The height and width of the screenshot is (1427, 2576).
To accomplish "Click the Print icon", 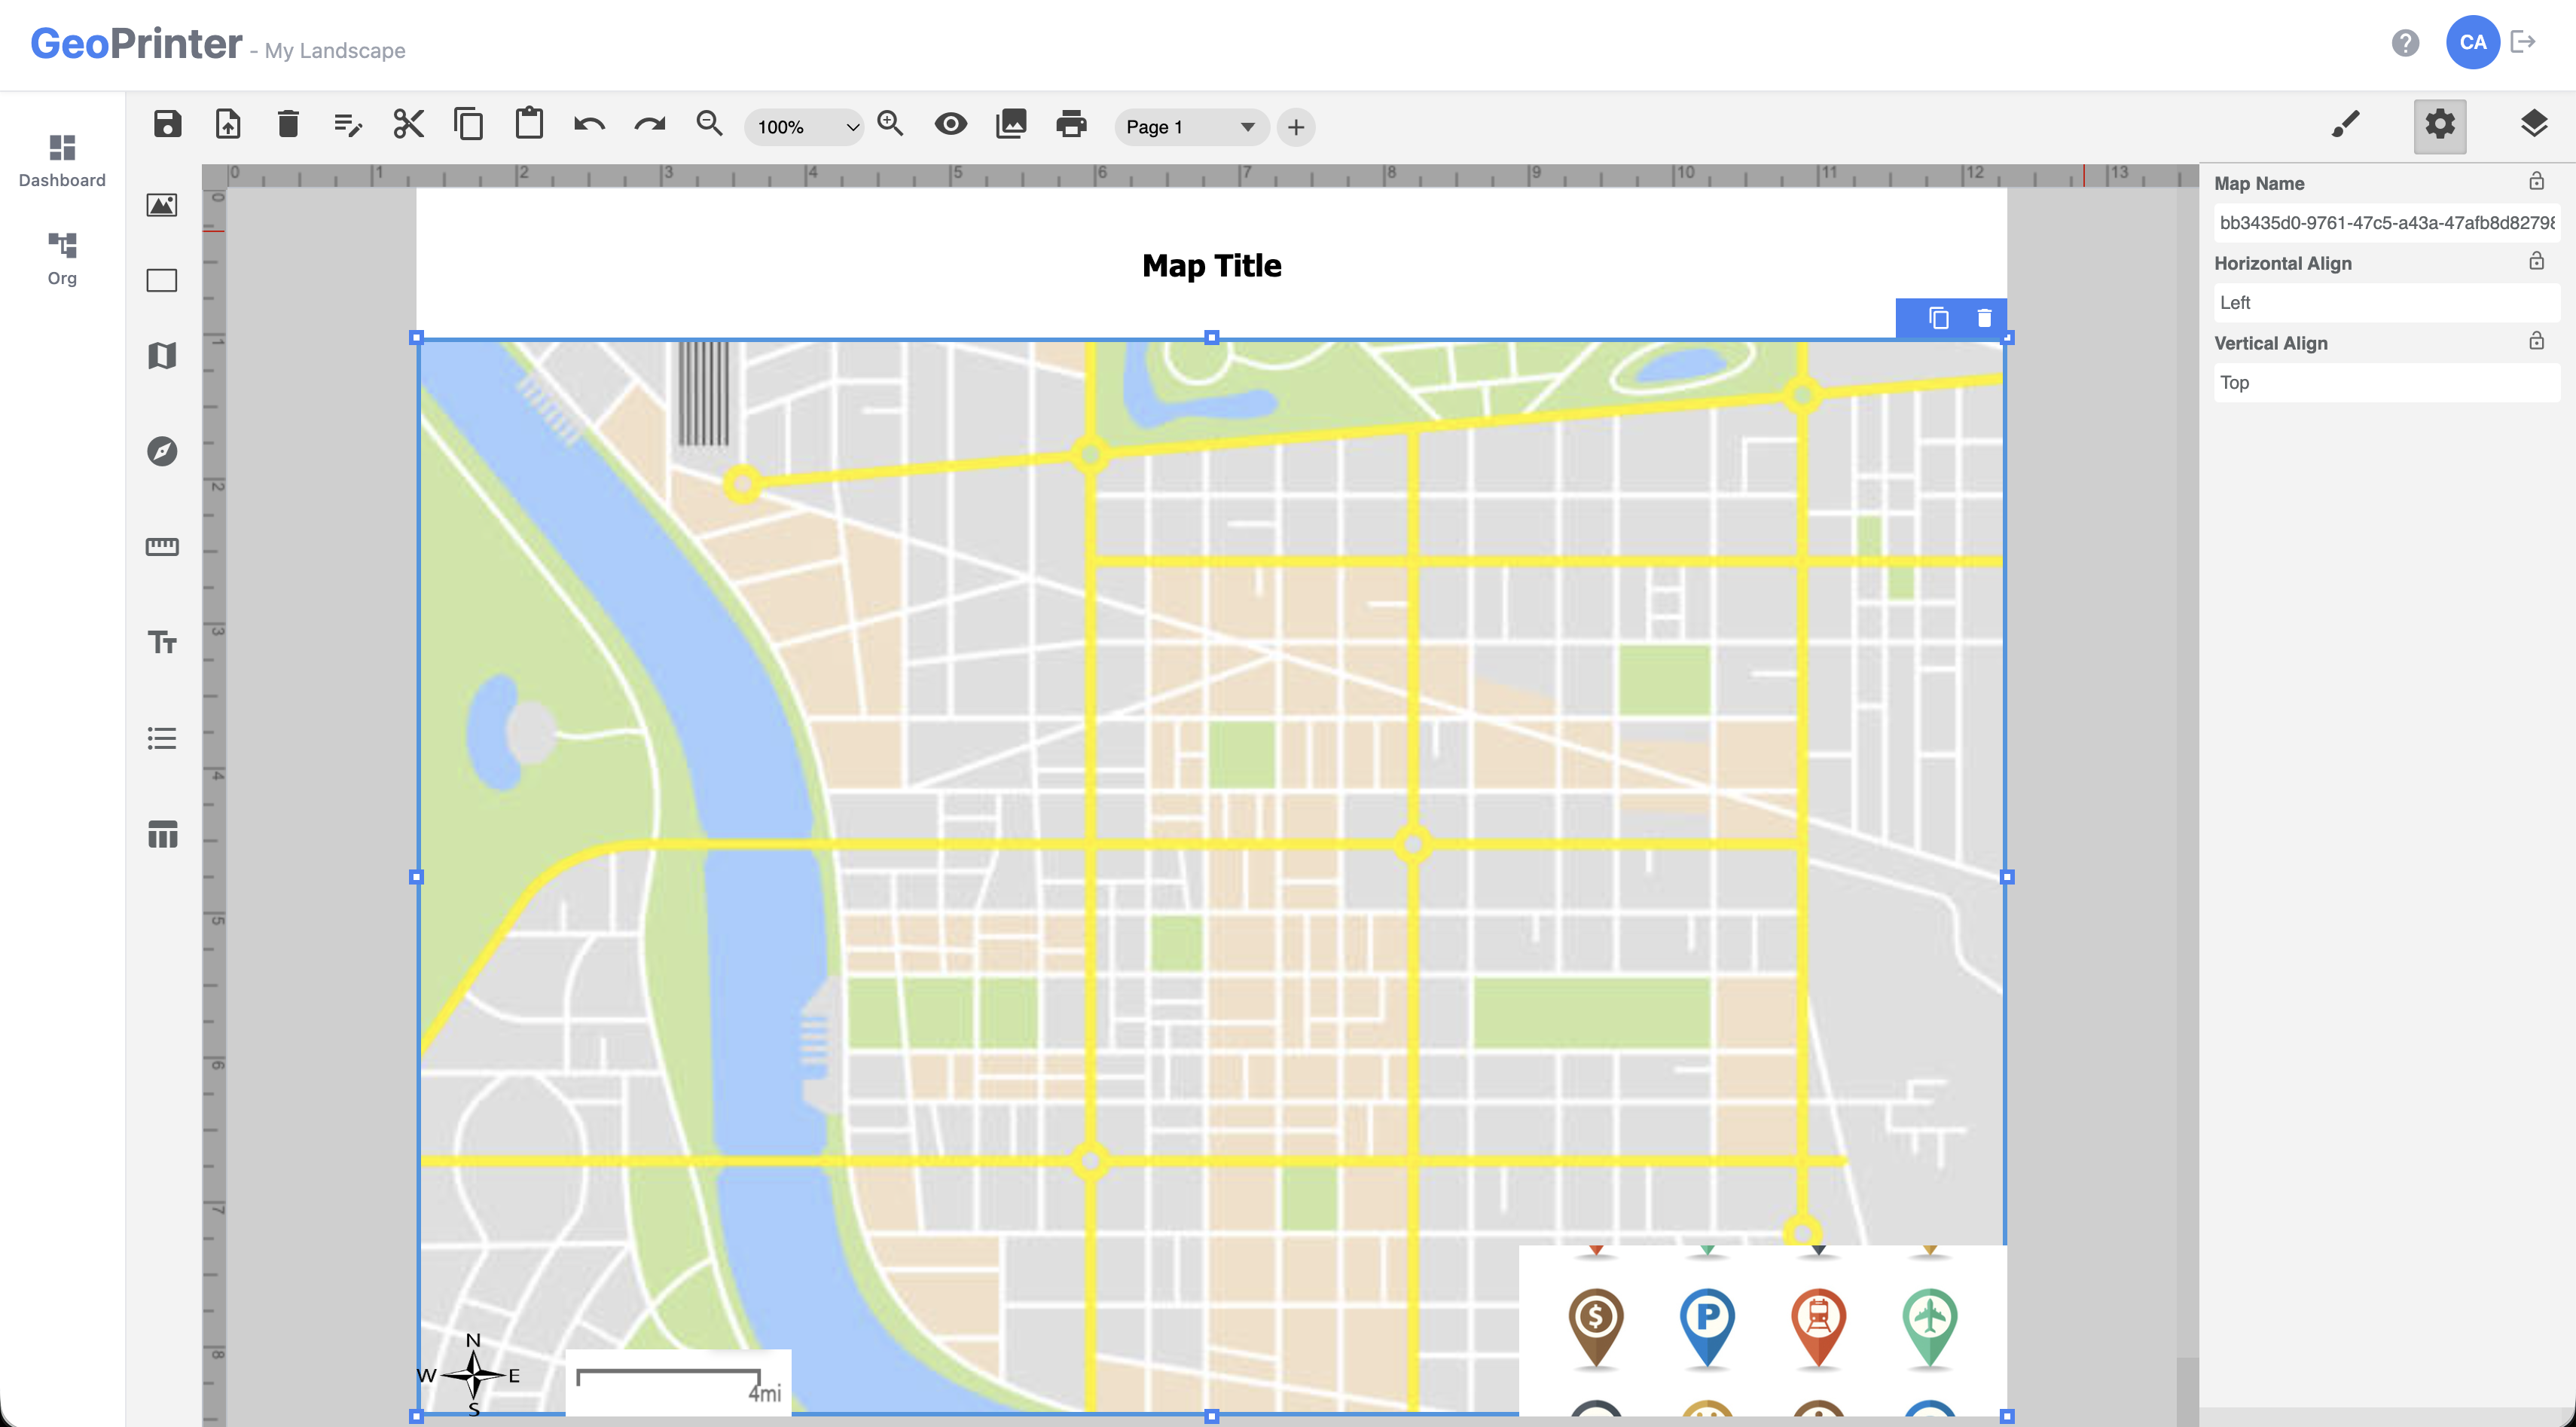I will click(1071, 125).
